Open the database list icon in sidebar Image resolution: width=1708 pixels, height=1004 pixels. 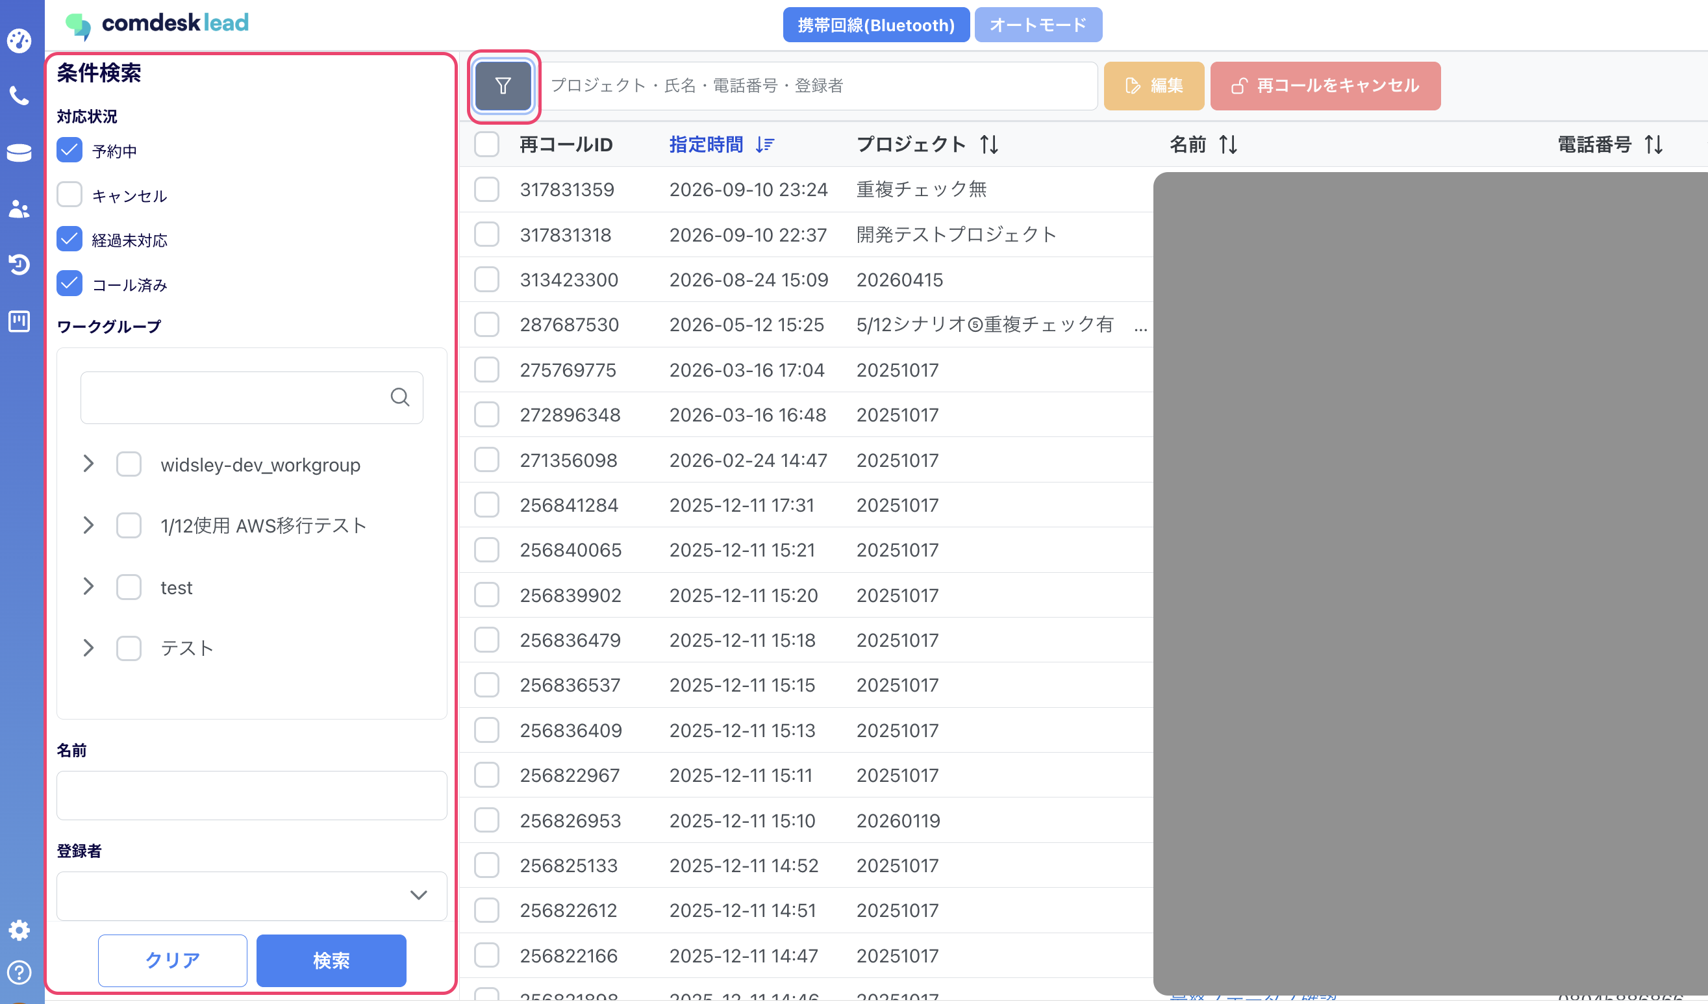click(19, 153)
